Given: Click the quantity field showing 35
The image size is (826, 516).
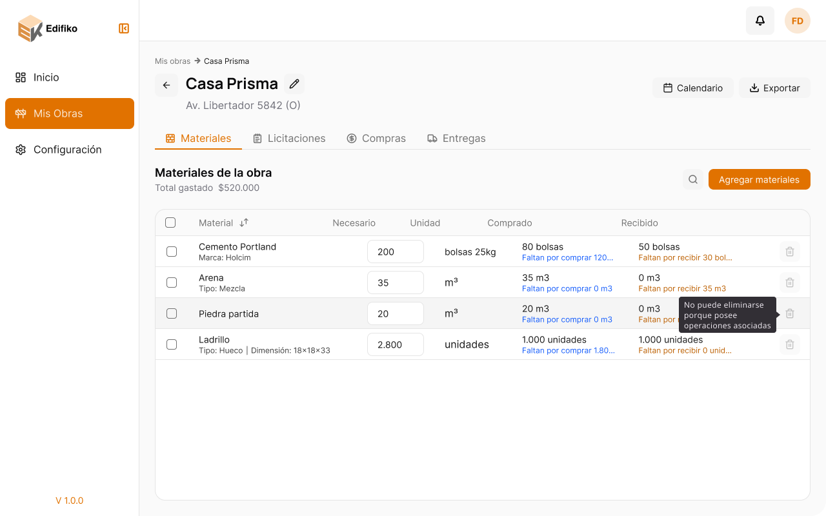Looking at the screenshot, I should 396,283.
